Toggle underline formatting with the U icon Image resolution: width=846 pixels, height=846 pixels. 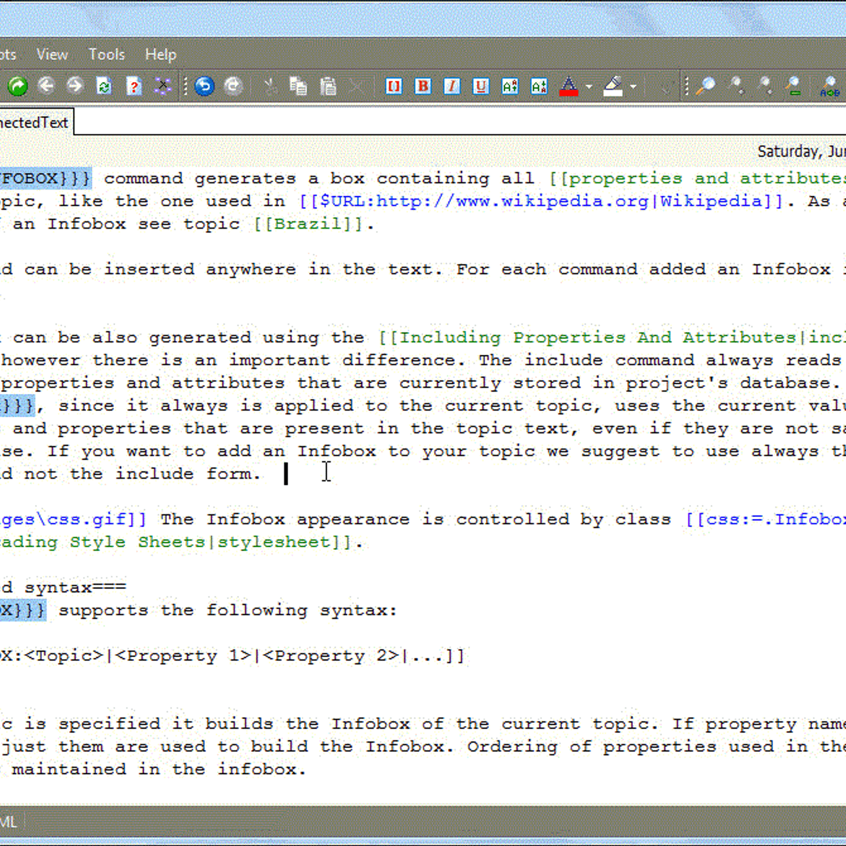[x=481, y=86]
